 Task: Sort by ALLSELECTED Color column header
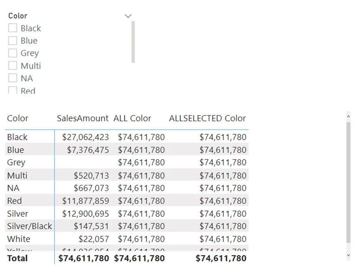tap(207, 118)
